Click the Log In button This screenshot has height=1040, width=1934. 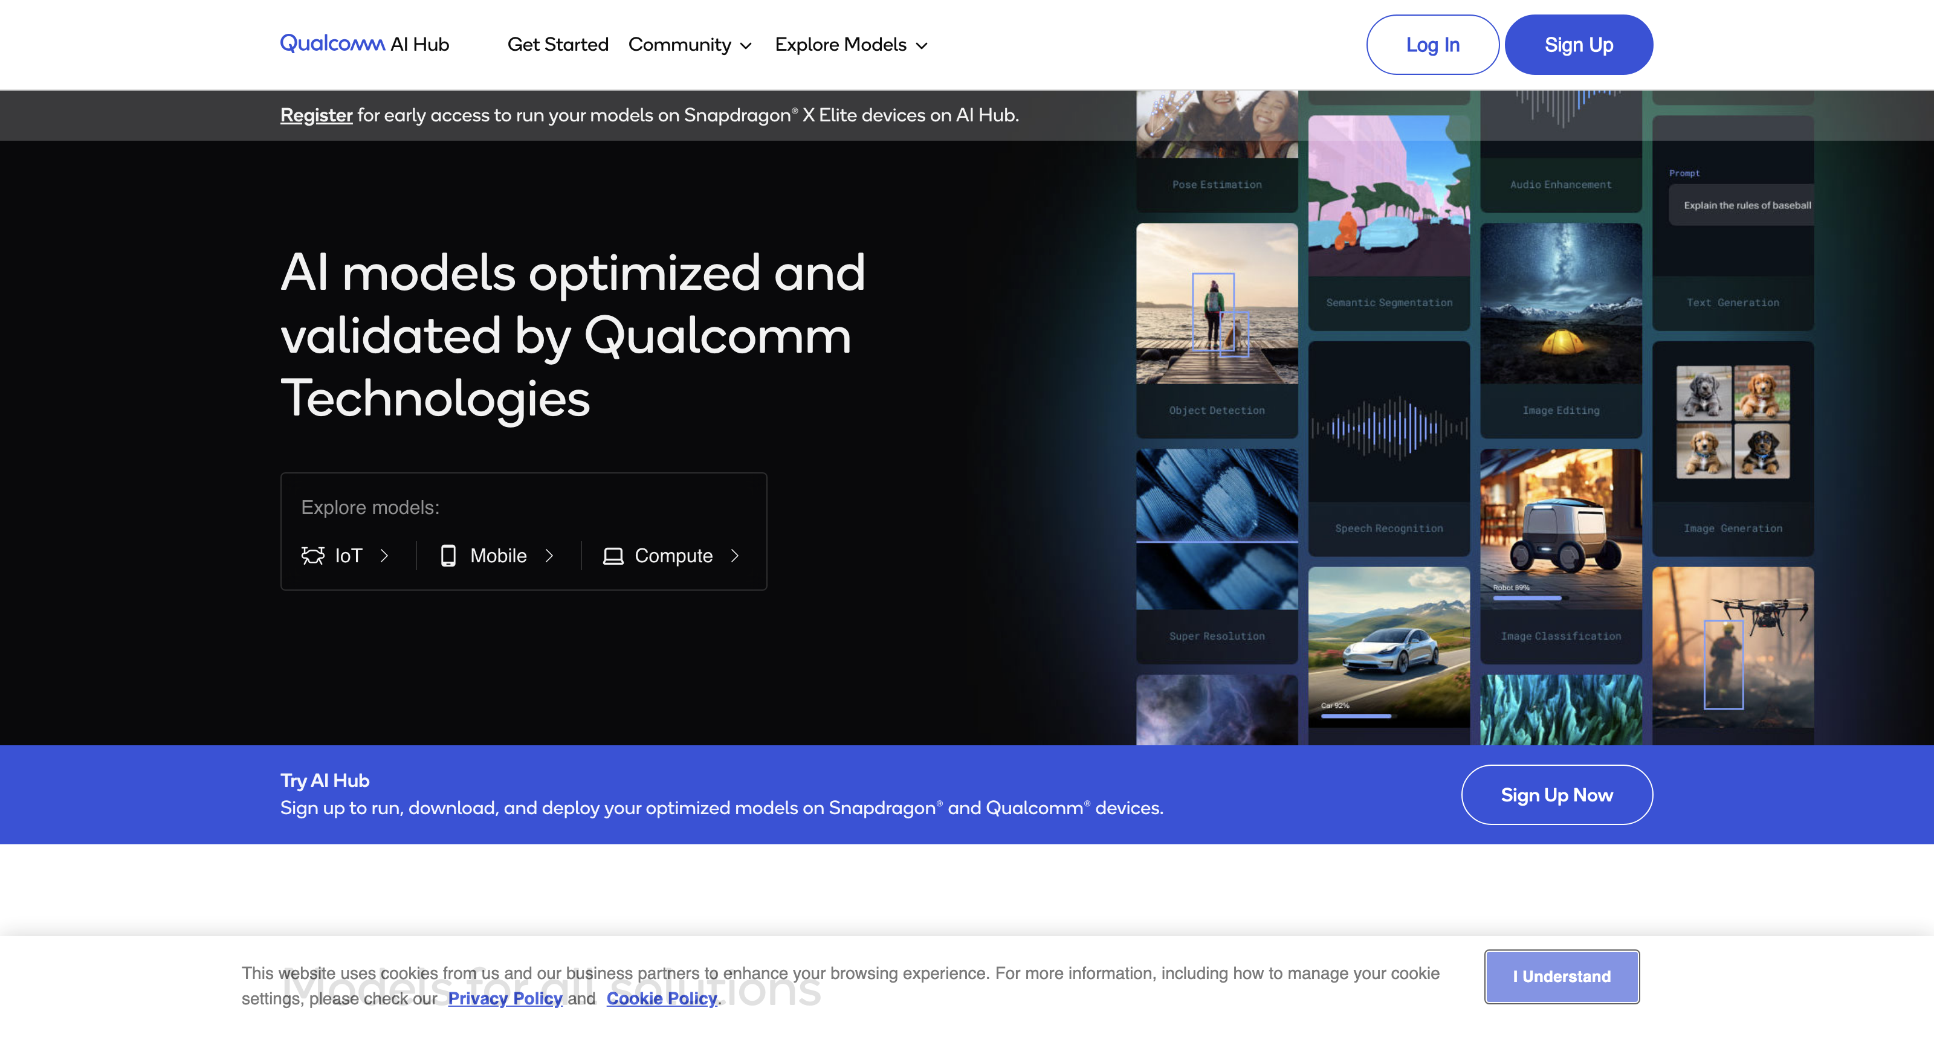tap(1432, 44)
